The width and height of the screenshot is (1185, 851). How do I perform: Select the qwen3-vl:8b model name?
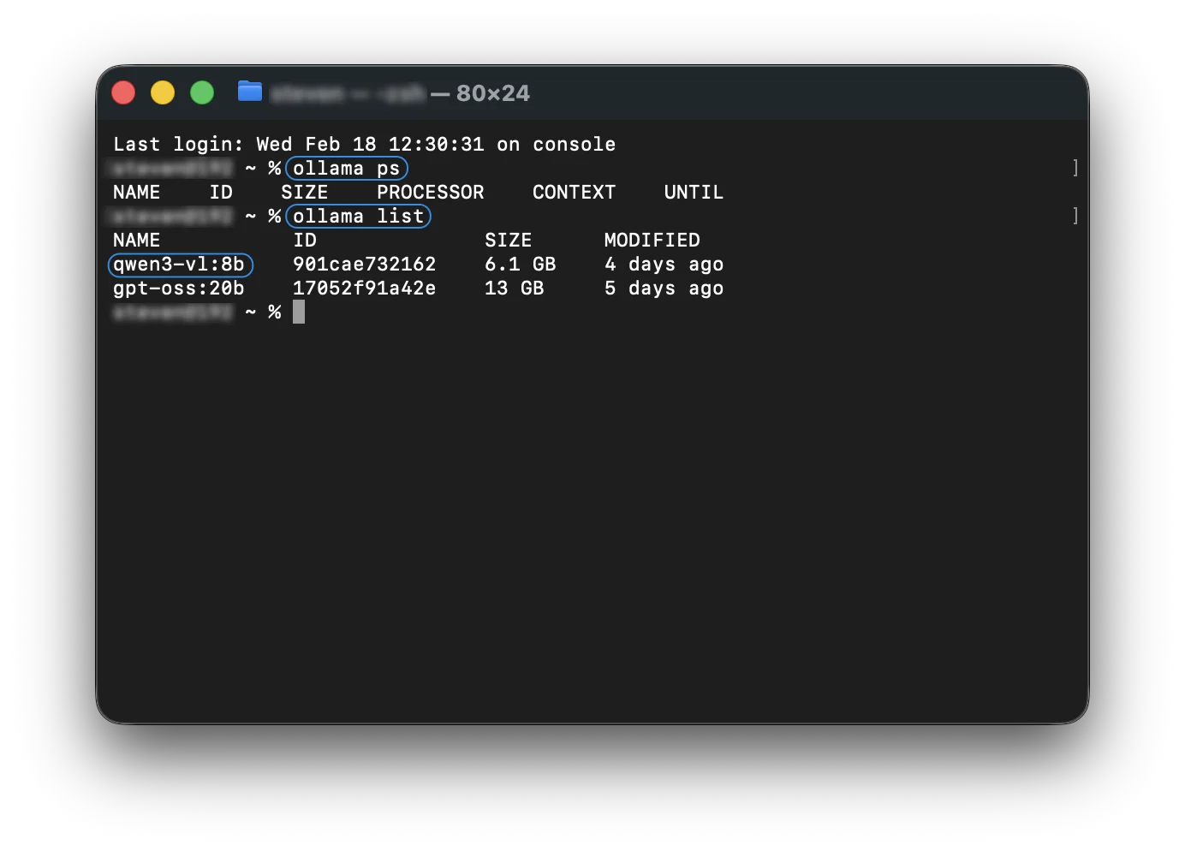click(x=180, y=265)
